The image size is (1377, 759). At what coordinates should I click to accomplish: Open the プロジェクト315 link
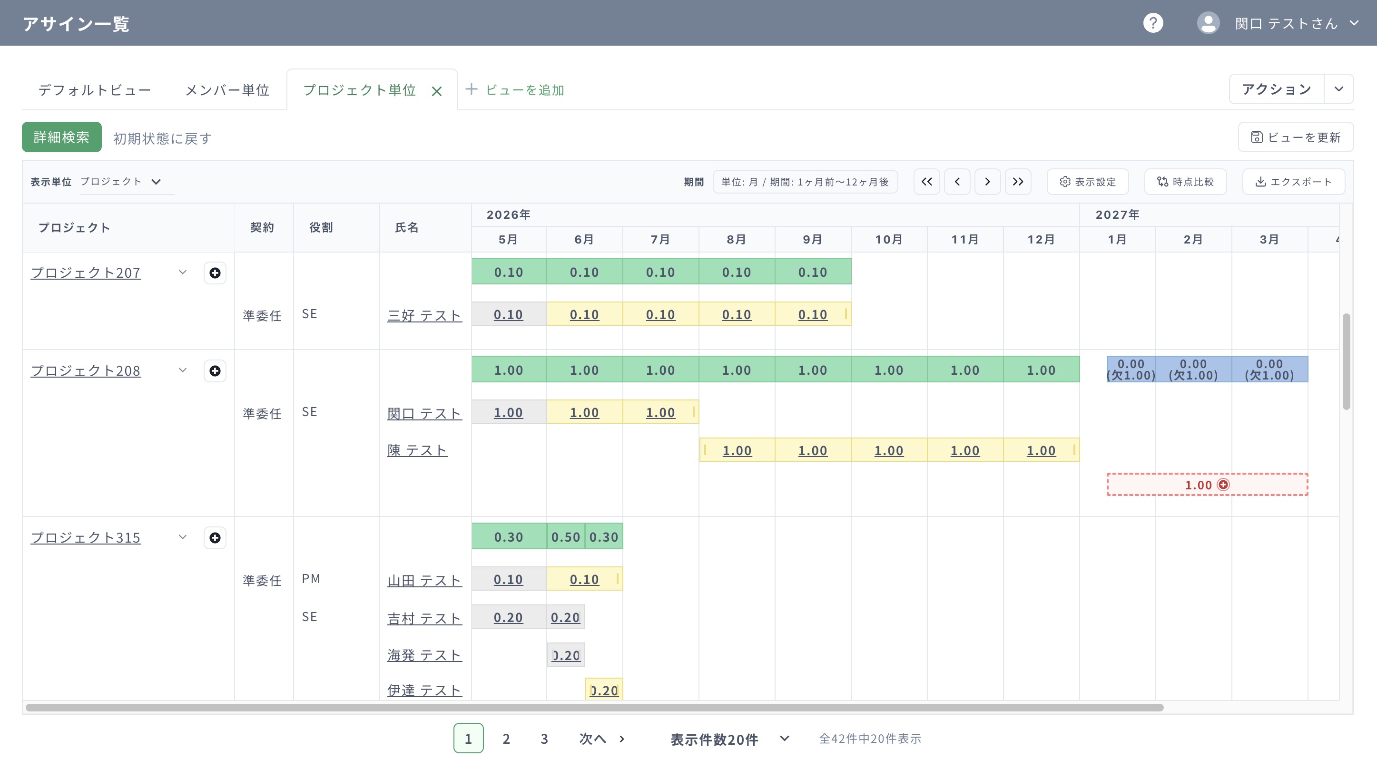[86, 537]
